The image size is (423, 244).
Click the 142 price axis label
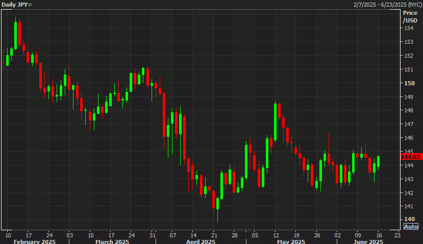pyautogui.click(x=408, y=193)
